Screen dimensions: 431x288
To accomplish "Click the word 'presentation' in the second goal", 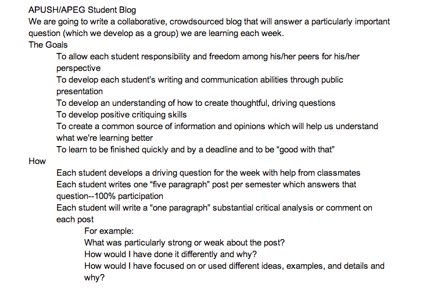I will pos(80,91).
